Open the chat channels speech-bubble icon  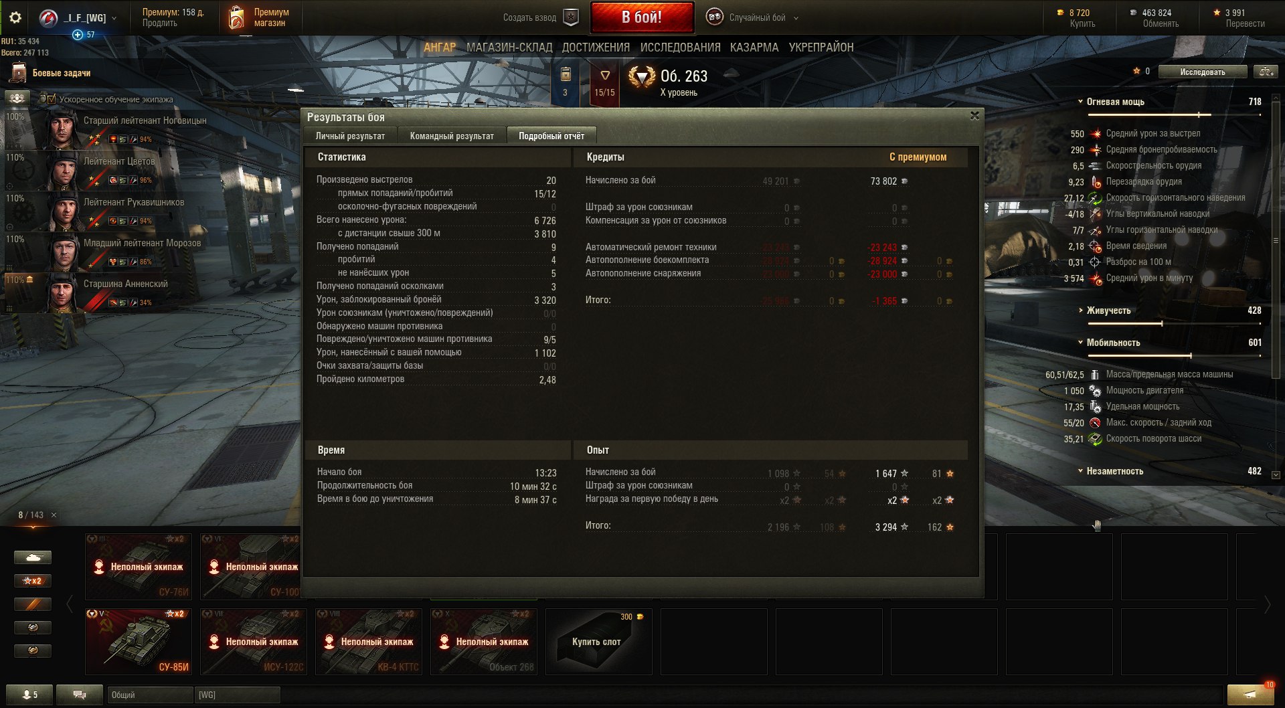79,695
